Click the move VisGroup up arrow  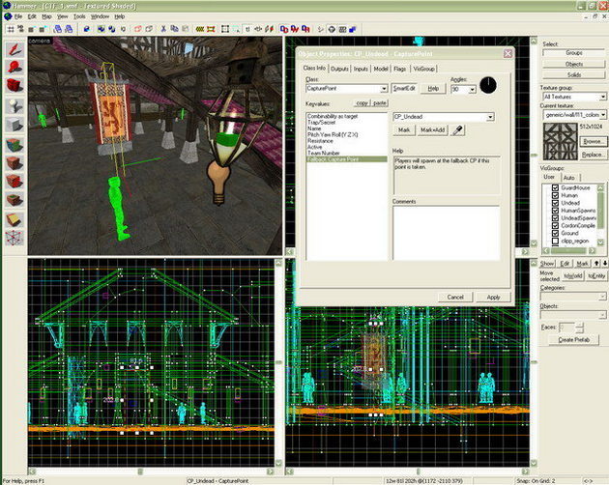[596, 264]
